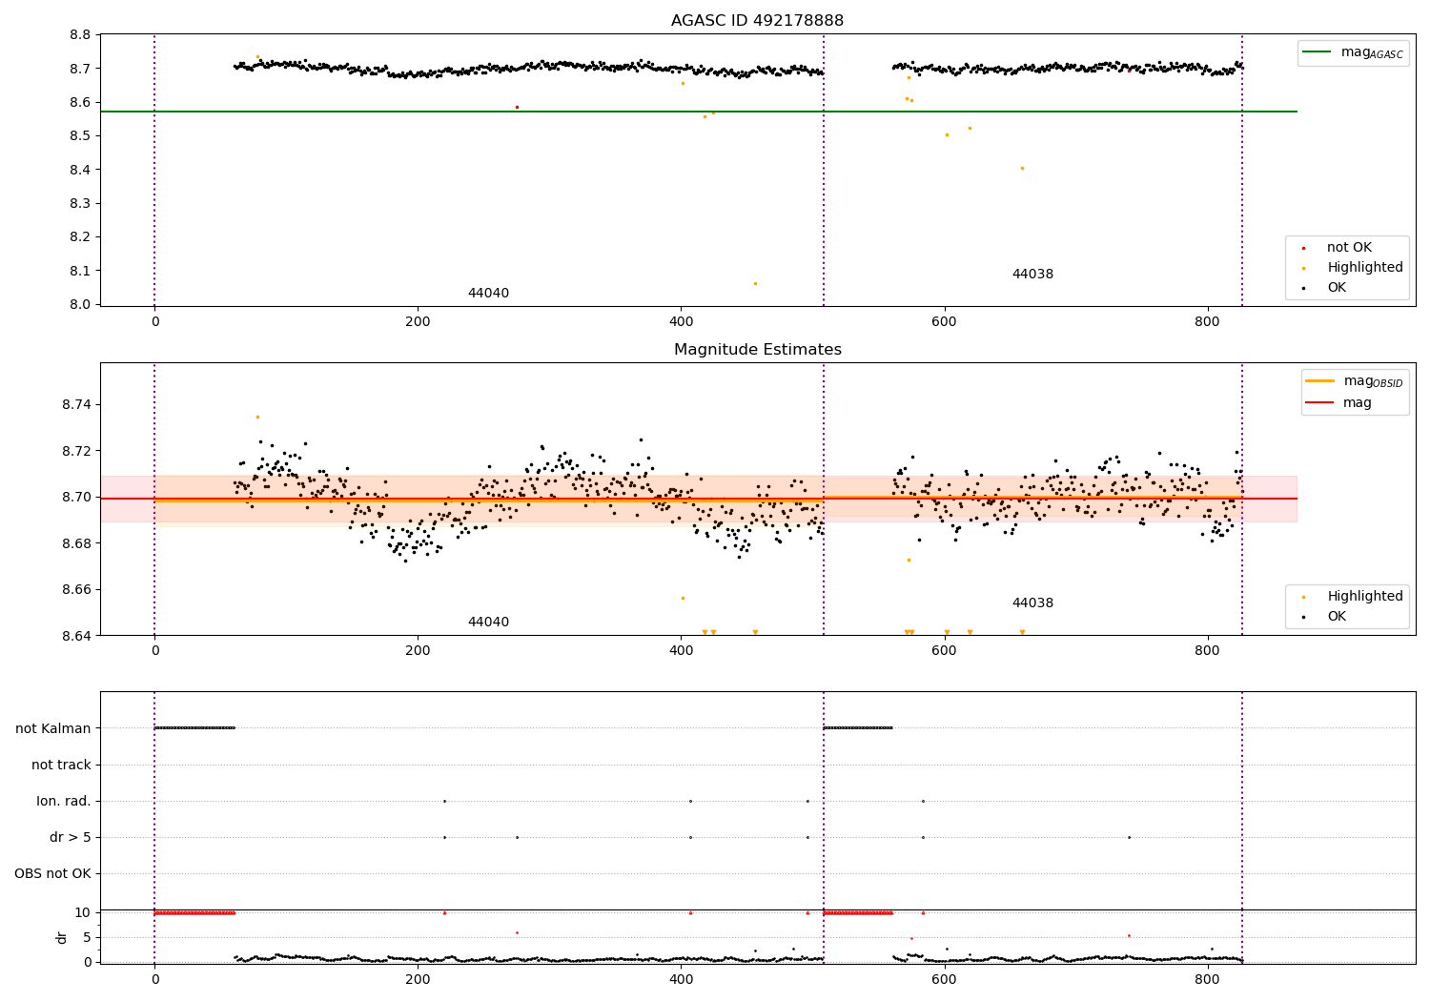Click the orange mag OBSID legend line sample
This screenshot has height=1001, width=1430.
point(1320,381)
